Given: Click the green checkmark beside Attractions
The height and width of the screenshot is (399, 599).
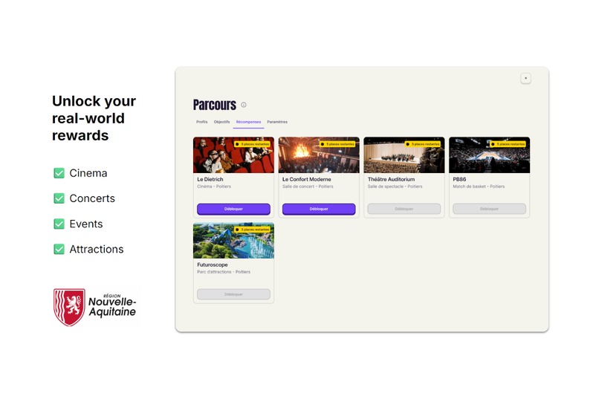Looking at the screenshot, I should [x=59, y=249].
